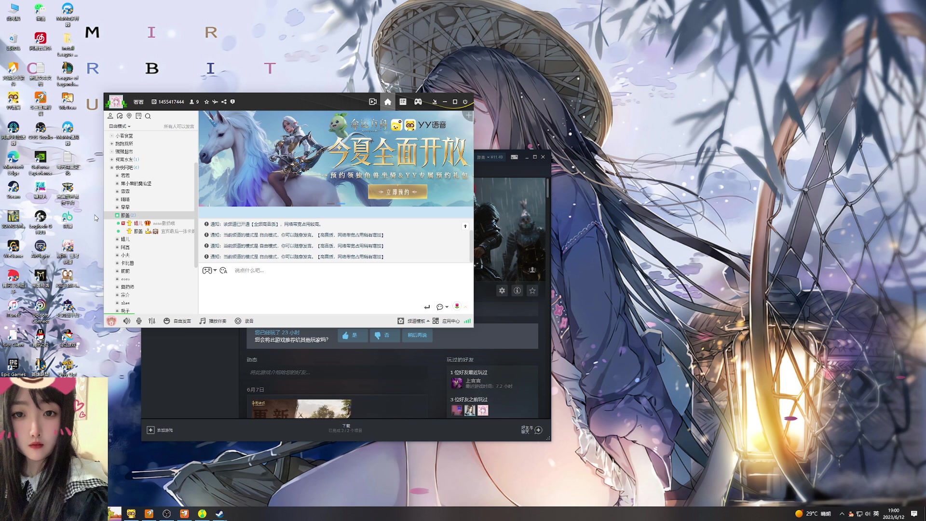Open the YY home page icon
Viewport: 926px width, 521px height.
point(387,102)
